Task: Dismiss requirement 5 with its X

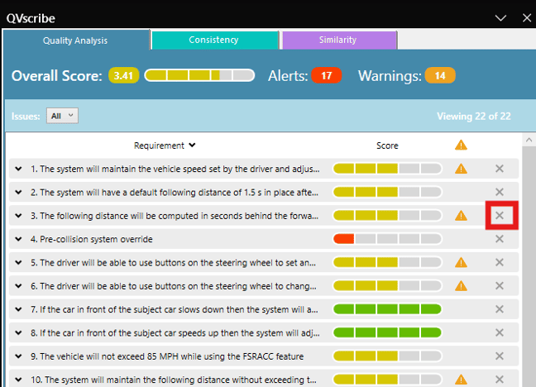Action: point(500,263)
